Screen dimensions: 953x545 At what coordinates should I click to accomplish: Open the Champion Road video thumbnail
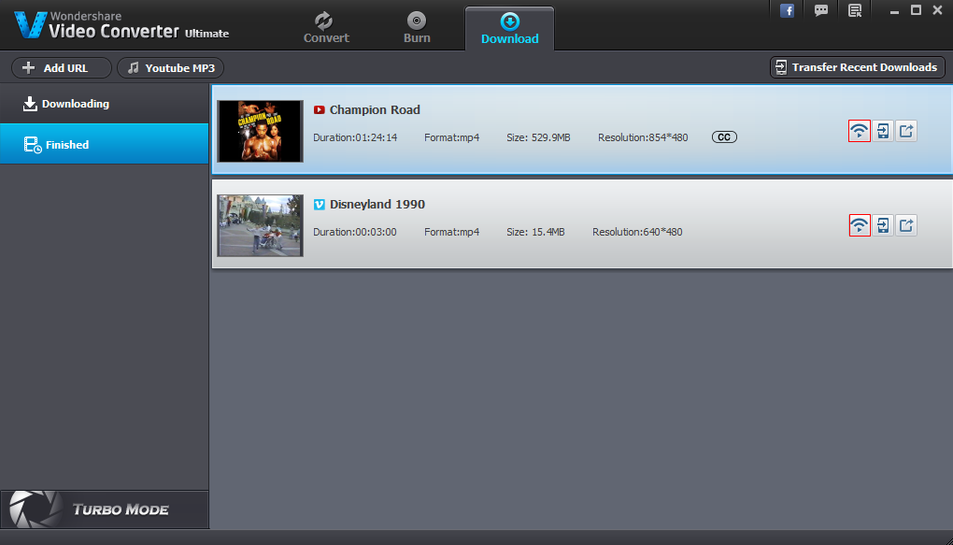(260, 132)
